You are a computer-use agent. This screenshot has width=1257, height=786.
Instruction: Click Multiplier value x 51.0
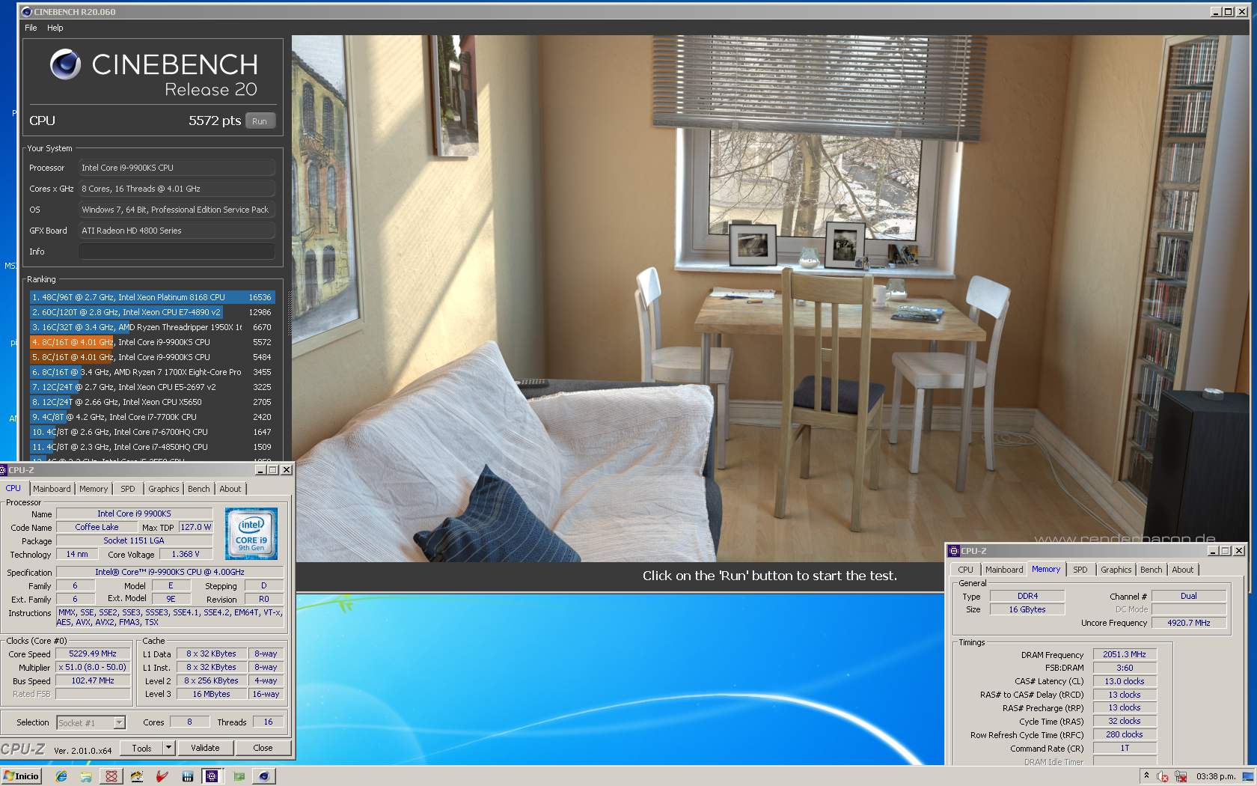(x=93, y=667)
